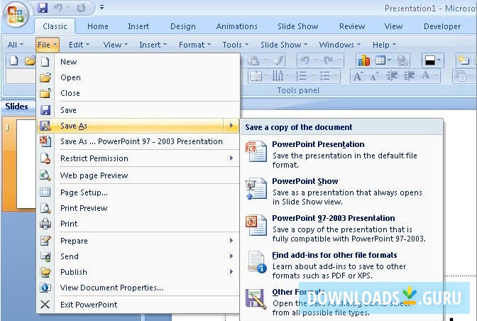The height and width of the screenshot is (321, 477).
Task: Click the View Document Properties info icon
Action: point(45,288)
